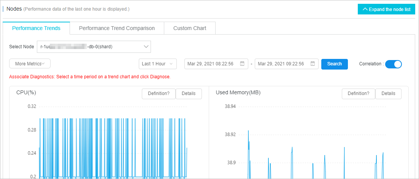
Task: Click the Used Memory(MB) chart title
Action: pyautogui.click(x=238, y=93)
